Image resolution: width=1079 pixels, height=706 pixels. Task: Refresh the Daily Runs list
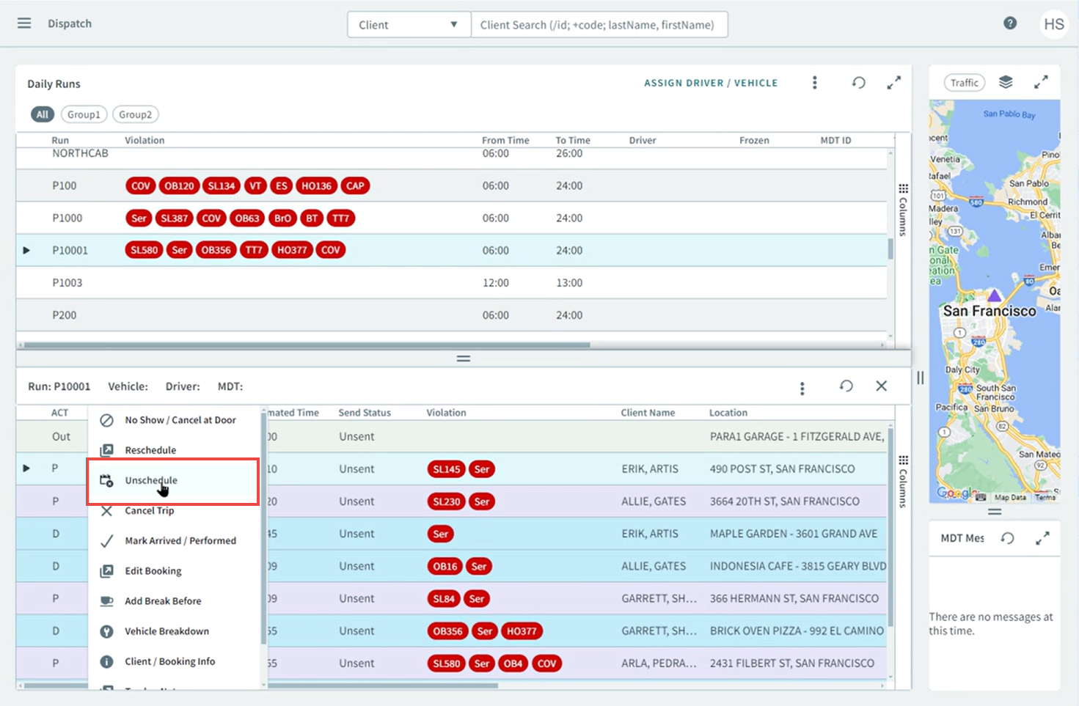click(858, 83)
